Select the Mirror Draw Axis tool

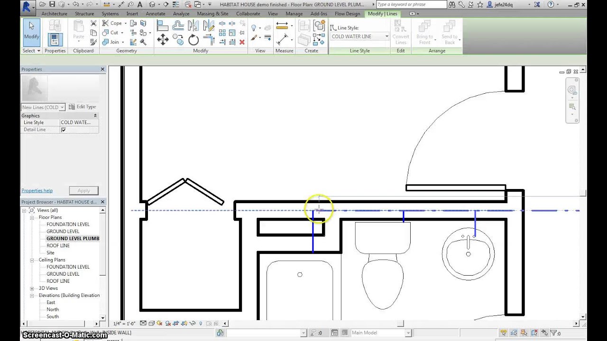click(209, 26)
